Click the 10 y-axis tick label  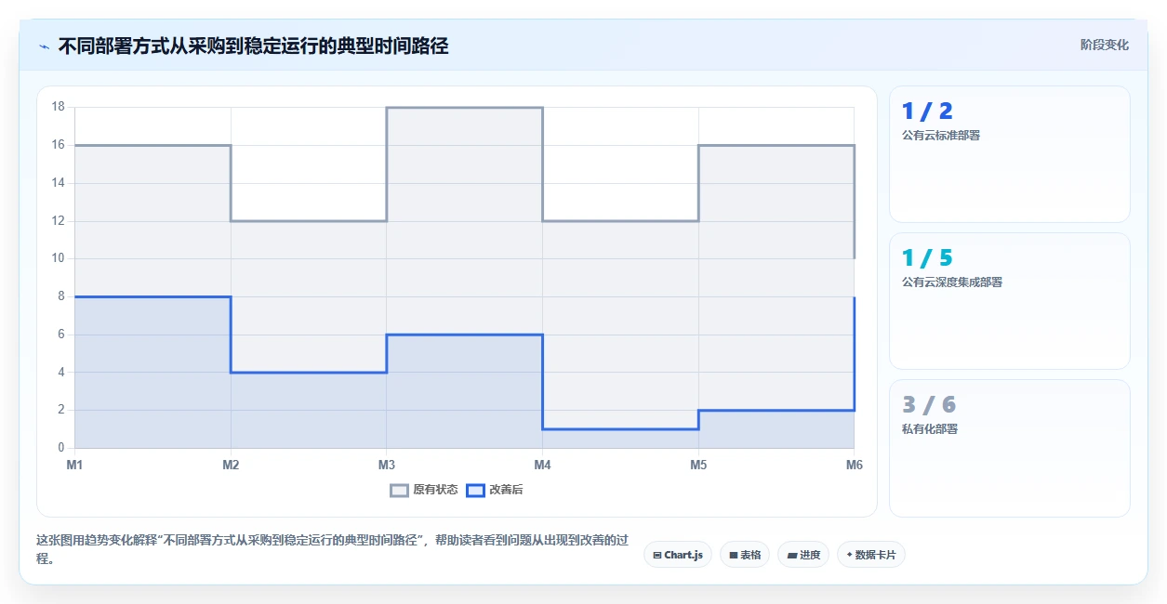(58, 258)
